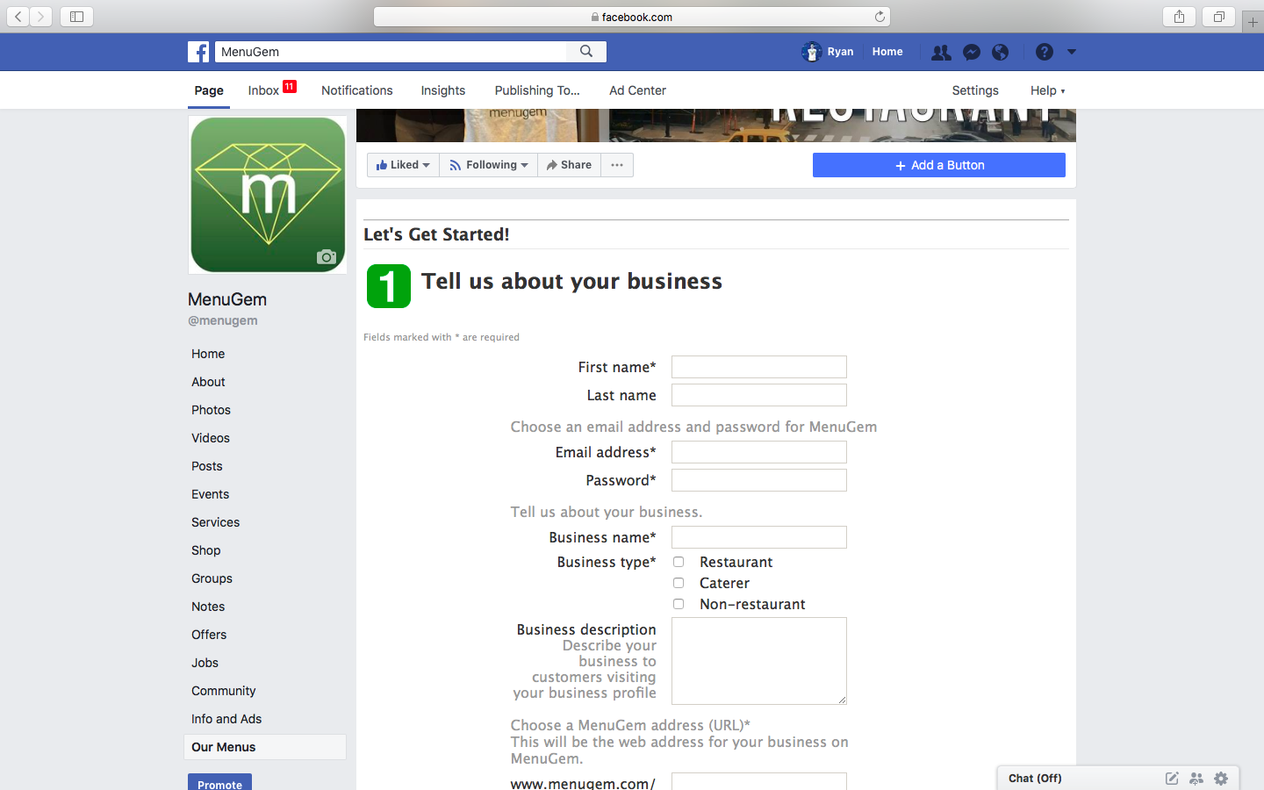Open Posts in page sidebar
Viewport: 1264px width, 790px height.
(207, 466)
